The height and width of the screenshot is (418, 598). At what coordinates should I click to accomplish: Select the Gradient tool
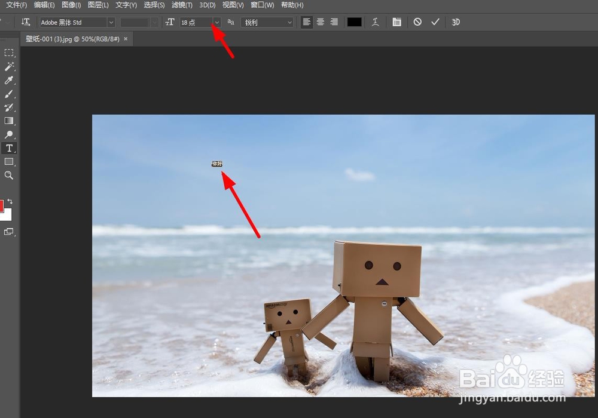9,121
